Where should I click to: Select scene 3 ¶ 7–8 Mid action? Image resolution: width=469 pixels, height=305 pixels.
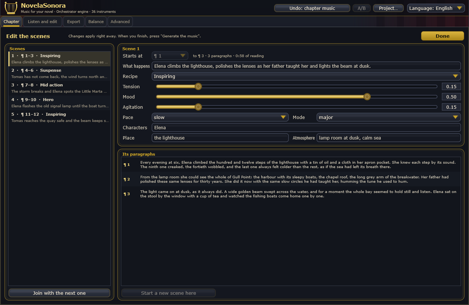point(59,88)
